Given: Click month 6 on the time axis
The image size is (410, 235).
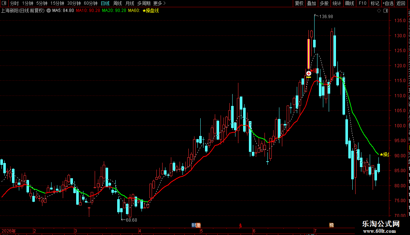Looking at the screenshot, I should [x=254, y=231].
